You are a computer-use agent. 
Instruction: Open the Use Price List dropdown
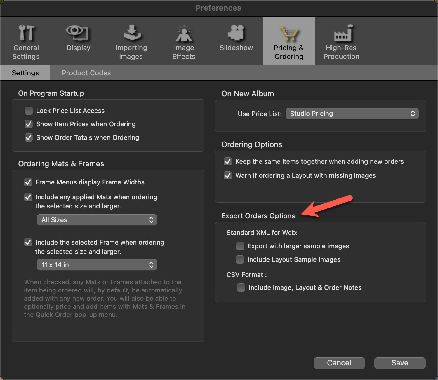pyautogui.click(x=352, y=114)
